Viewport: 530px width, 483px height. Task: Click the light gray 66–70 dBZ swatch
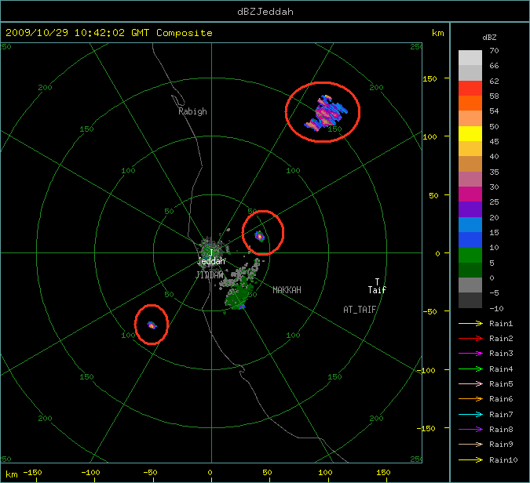tap(470, 58)
